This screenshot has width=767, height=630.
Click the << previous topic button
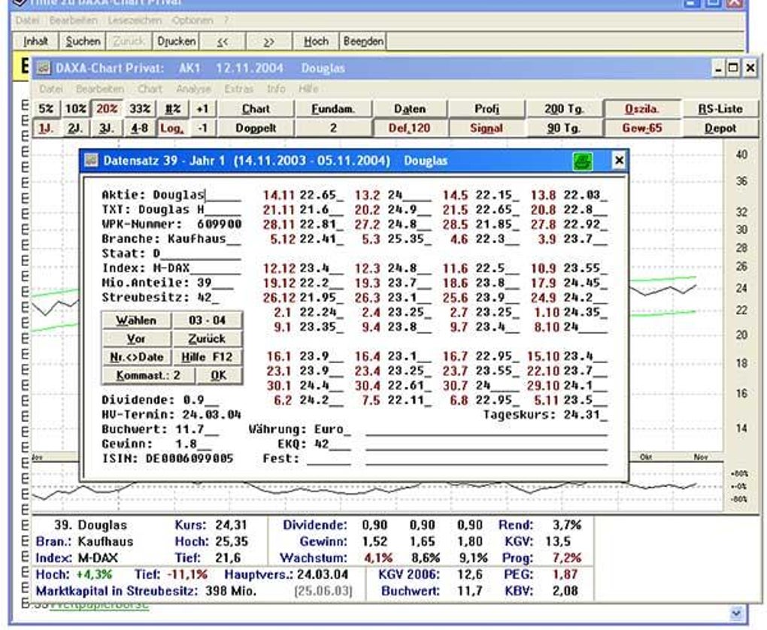coord(223,41)
